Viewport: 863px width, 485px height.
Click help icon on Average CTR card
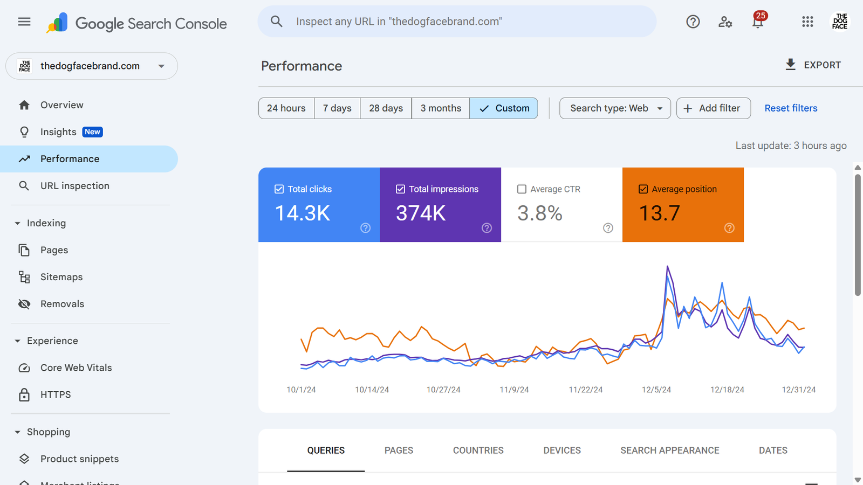point(608,228)
